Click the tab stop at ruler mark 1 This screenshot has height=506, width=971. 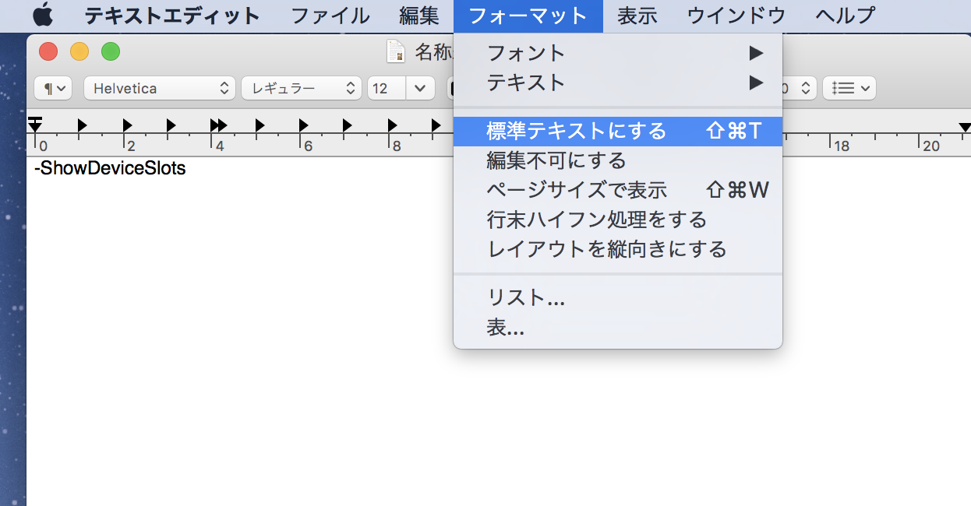click(x=82, y=125)
